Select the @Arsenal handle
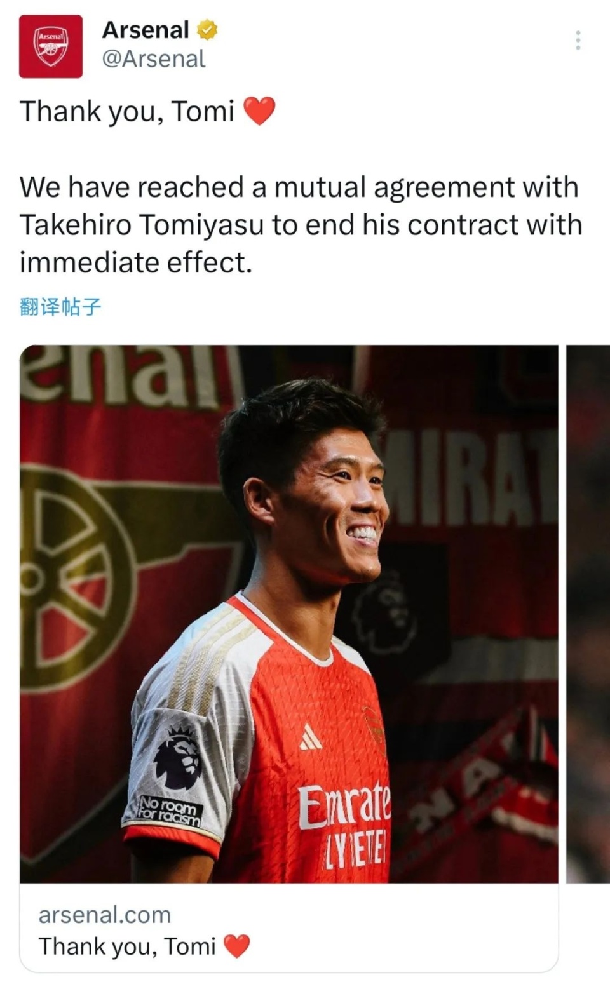The height and width of the screenshot is (989, 610). pyautogui.click(x=153, y=59)
